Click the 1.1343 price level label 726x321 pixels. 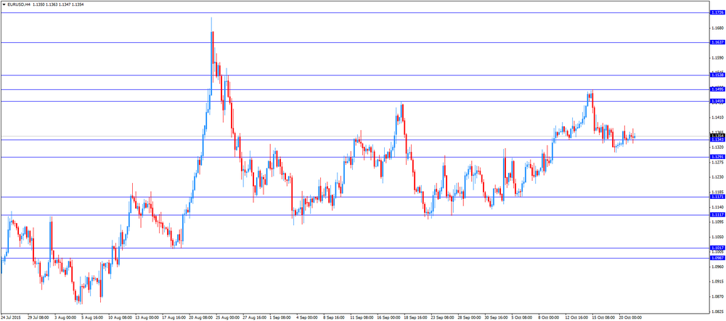coord(717,139)
